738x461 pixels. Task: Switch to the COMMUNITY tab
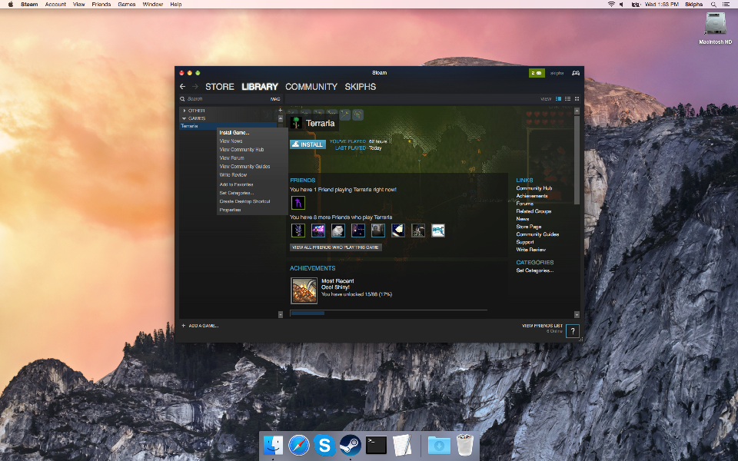click(311, 87)
